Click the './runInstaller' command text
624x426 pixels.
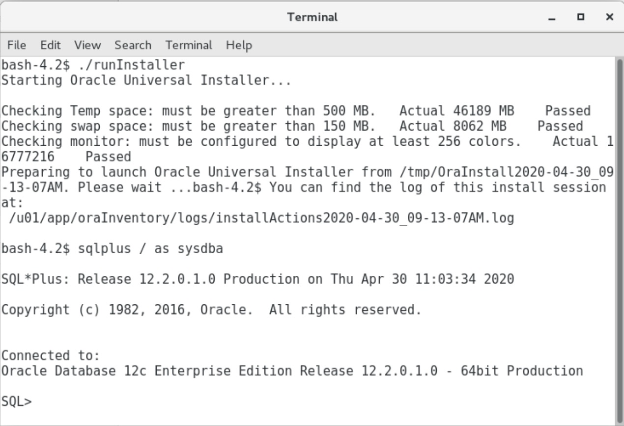[132, 65]
